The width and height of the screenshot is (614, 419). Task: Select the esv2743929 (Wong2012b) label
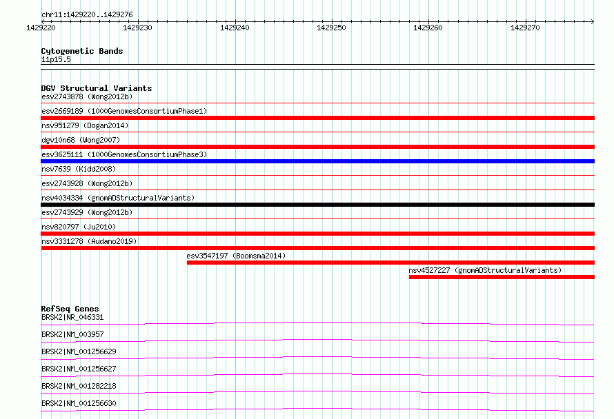point(87,212)
